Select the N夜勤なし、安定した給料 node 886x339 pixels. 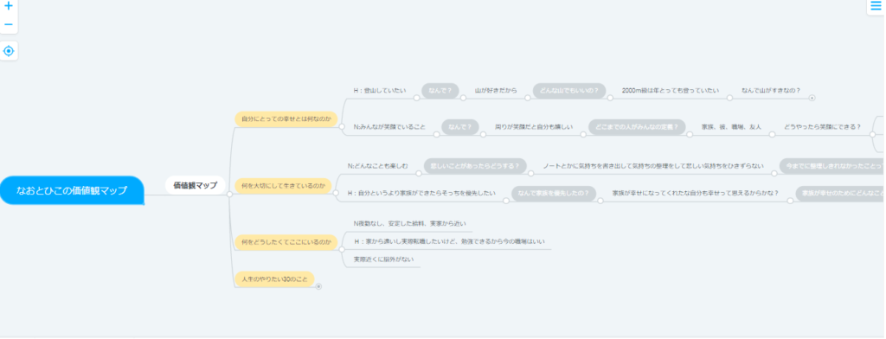(409, 224)
